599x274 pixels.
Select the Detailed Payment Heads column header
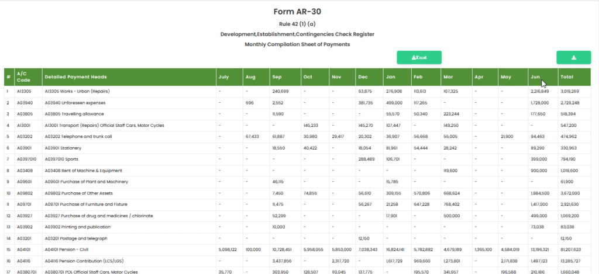(x=75, y=77)
